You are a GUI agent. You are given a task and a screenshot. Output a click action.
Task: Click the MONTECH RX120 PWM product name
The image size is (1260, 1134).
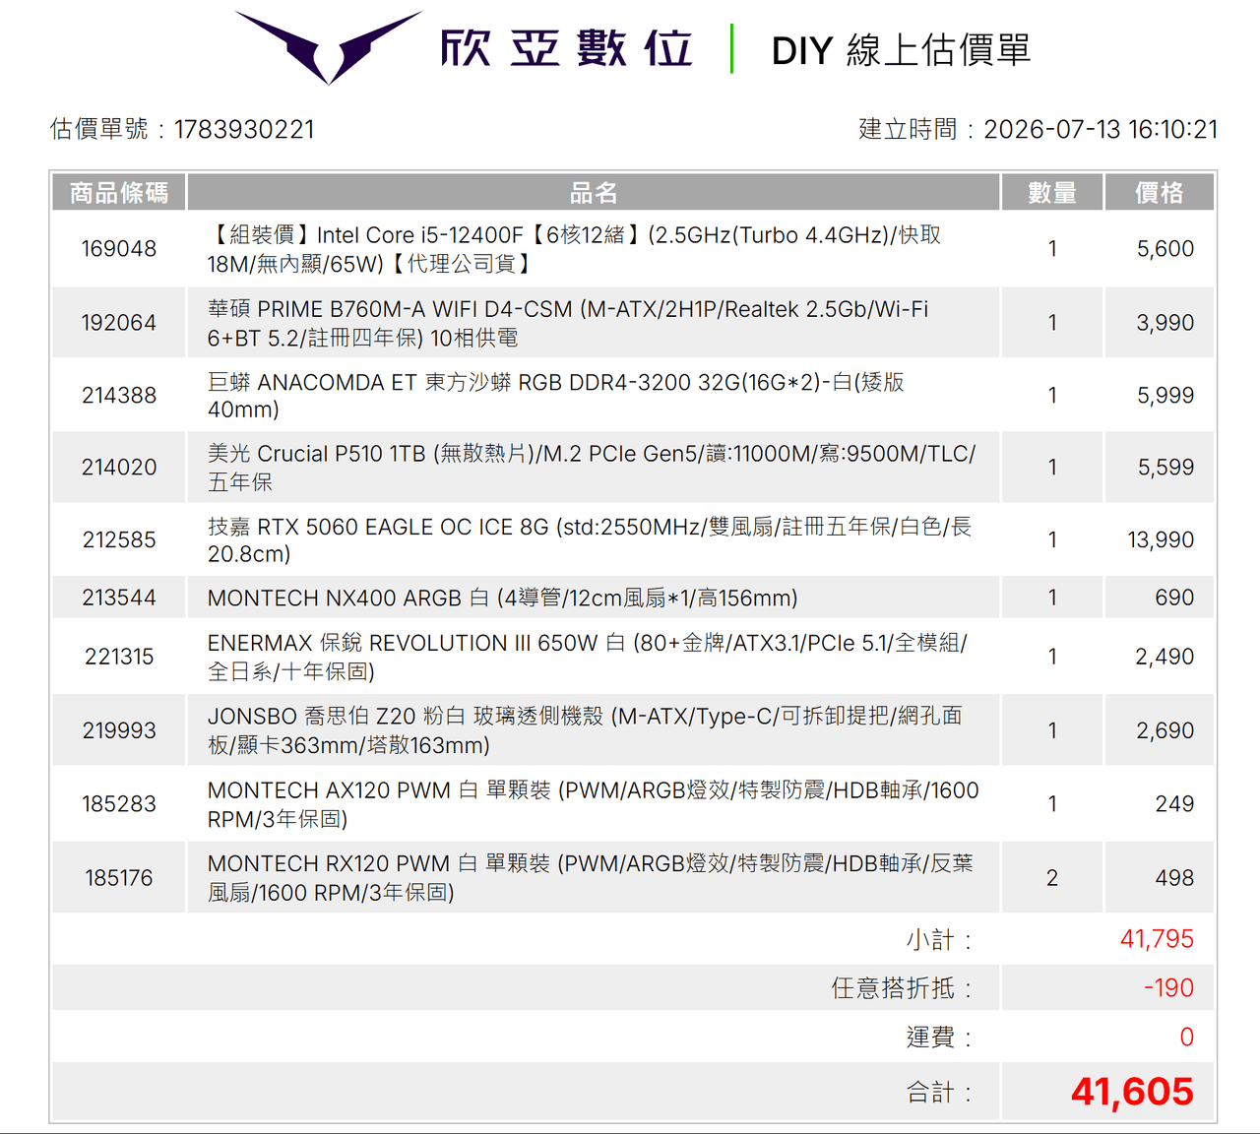tap(591, 878)
